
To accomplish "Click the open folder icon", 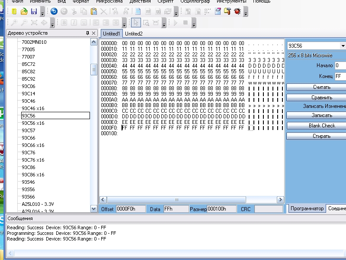I will tap(24, 12).
